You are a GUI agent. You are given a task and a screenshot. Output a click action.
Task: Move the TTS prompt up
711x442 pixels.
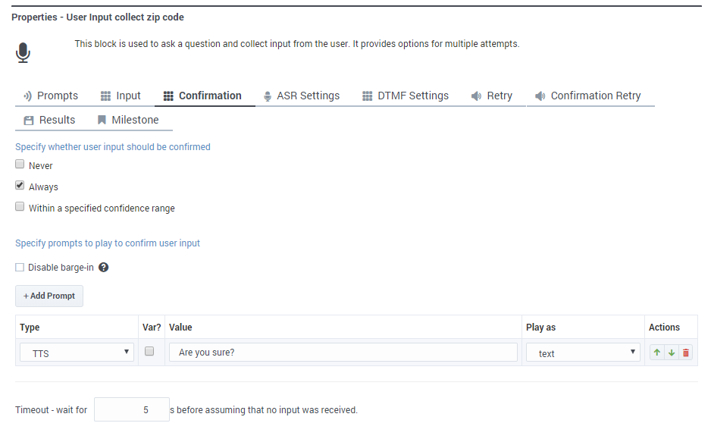point(656,352)
